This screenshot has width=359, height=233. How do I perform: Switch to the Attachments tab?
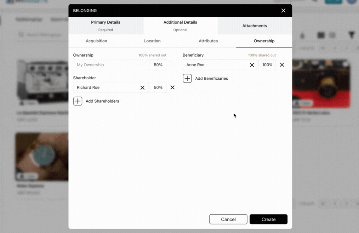click(254, 26)
